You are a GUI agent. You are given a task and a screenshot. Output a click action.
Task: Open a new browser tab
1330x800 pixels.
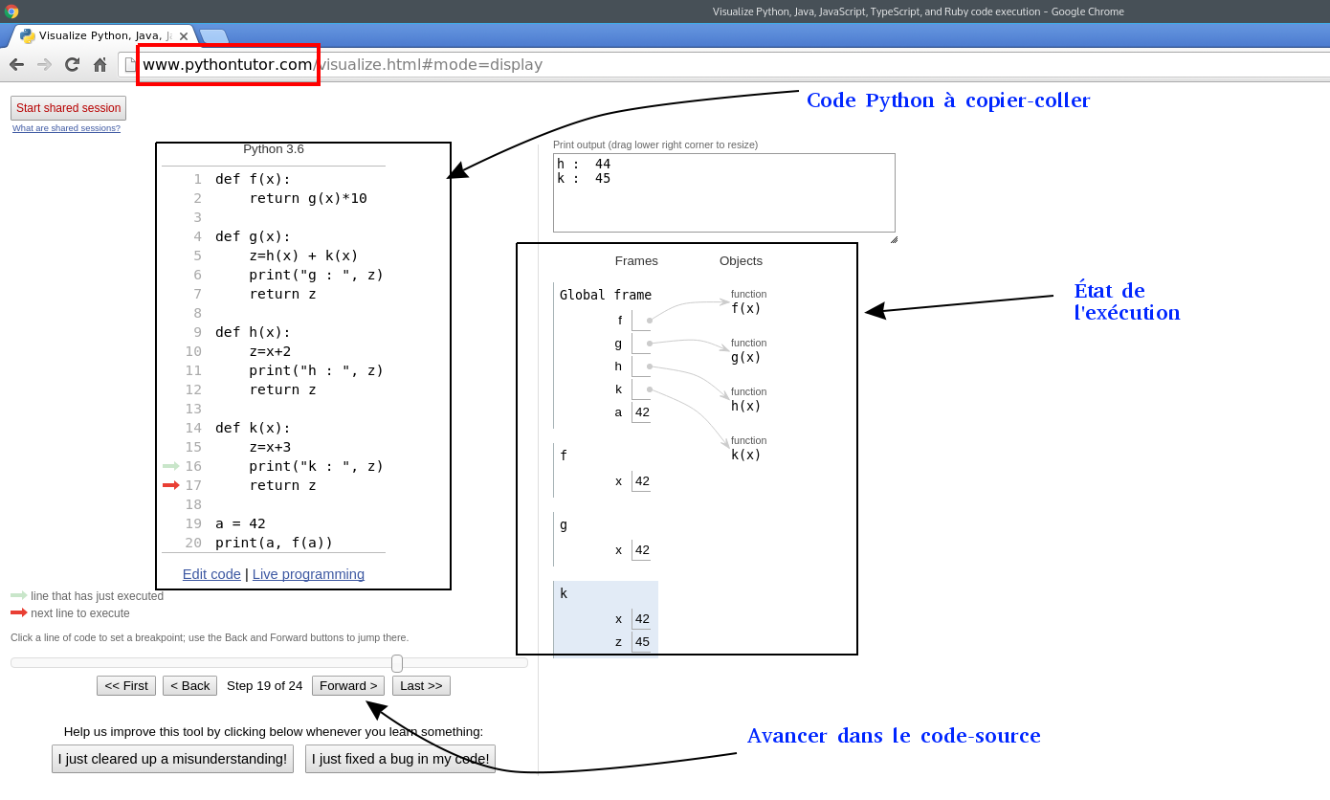pos(213,36)
